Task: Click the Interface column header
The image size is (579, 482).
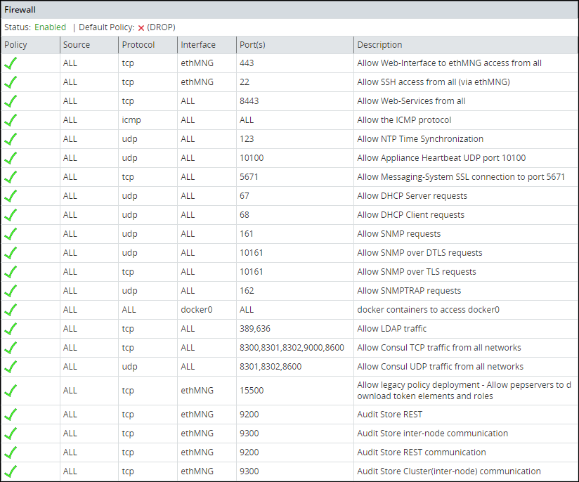Action: click(198, 45)
